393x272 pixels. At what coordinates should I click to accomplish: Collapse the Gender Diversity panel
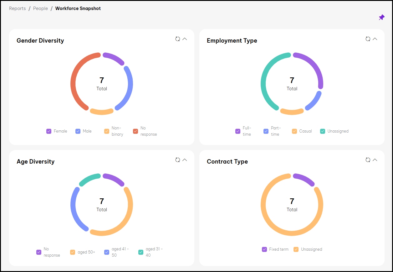coord(185,39)
